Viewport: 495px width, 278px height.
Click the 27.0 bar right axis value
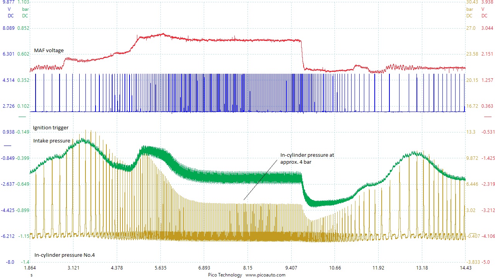coord(469,28)
